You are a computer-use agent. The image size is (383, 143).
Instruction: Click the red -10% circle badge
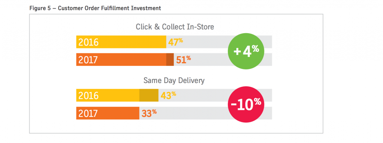click(x=246, y=105)
